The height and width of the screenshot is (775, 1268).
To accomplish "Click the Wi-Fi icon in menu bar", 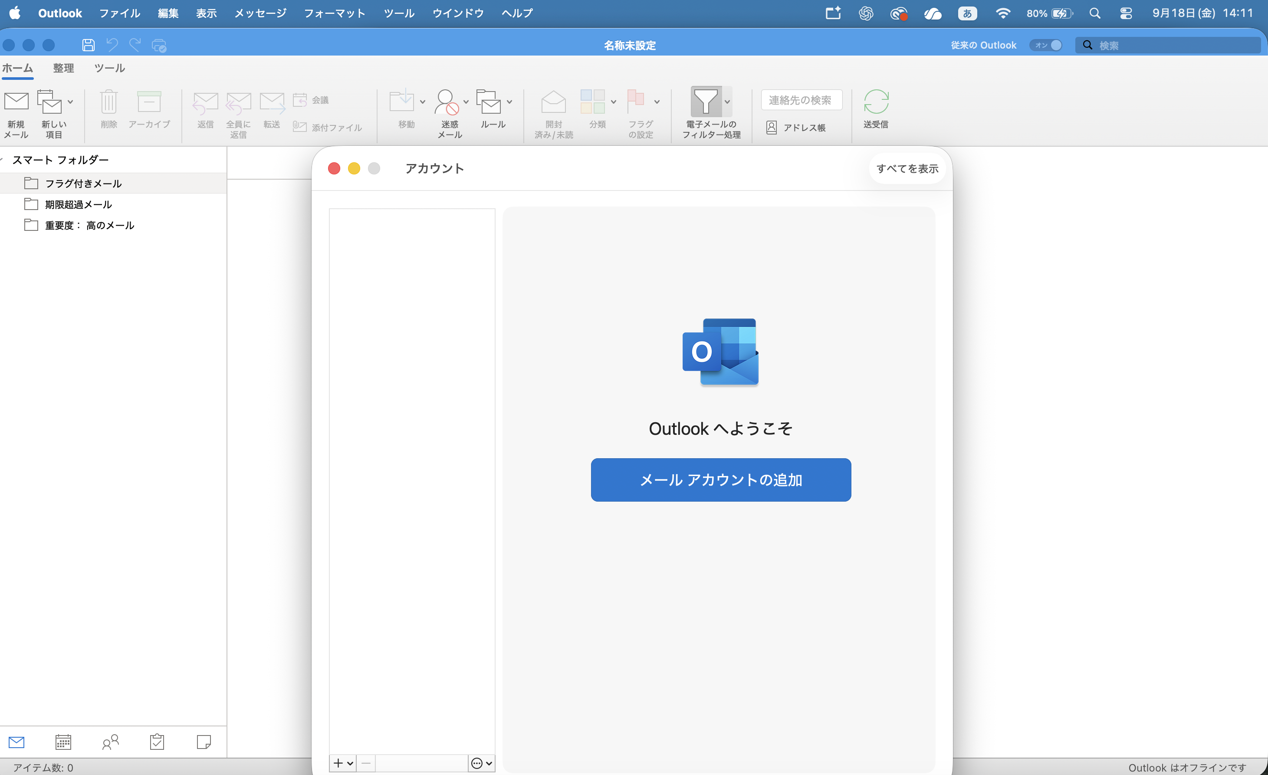I will [x=1002, y=13].
